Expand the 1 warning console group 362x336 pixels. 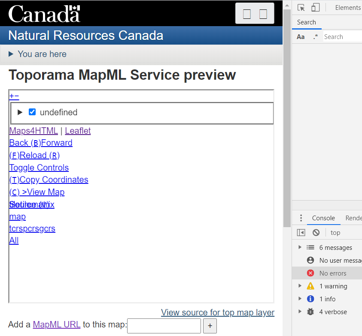coord(300,286)
